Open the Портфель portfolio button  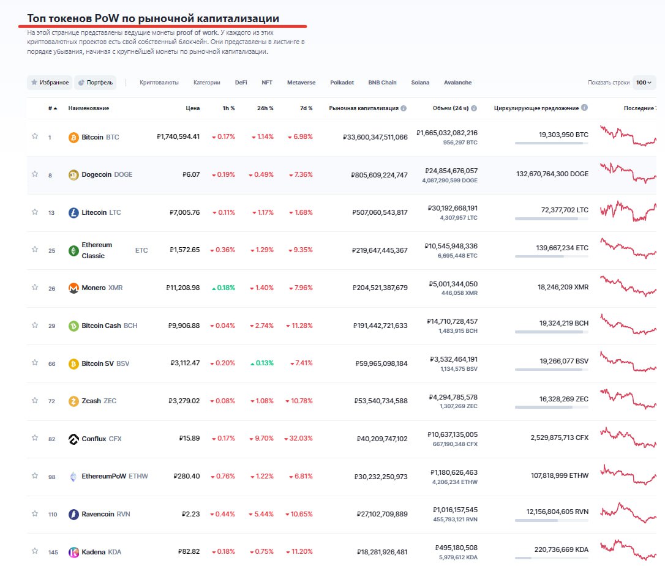click(95, 83)
